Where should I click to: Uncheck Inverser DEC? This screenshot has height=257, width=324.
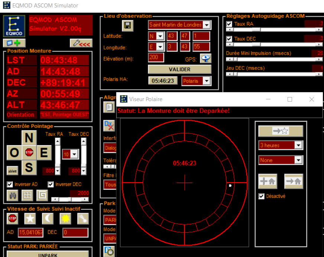pyautogui.click(x=51, y=184)
